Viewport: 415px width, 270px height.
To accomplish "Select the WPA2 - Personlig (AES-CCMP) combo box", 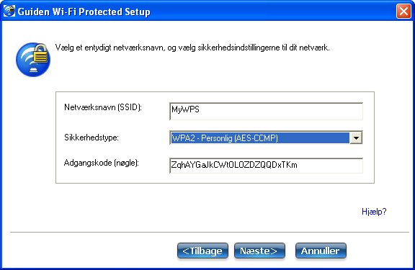I will (266, 138).
